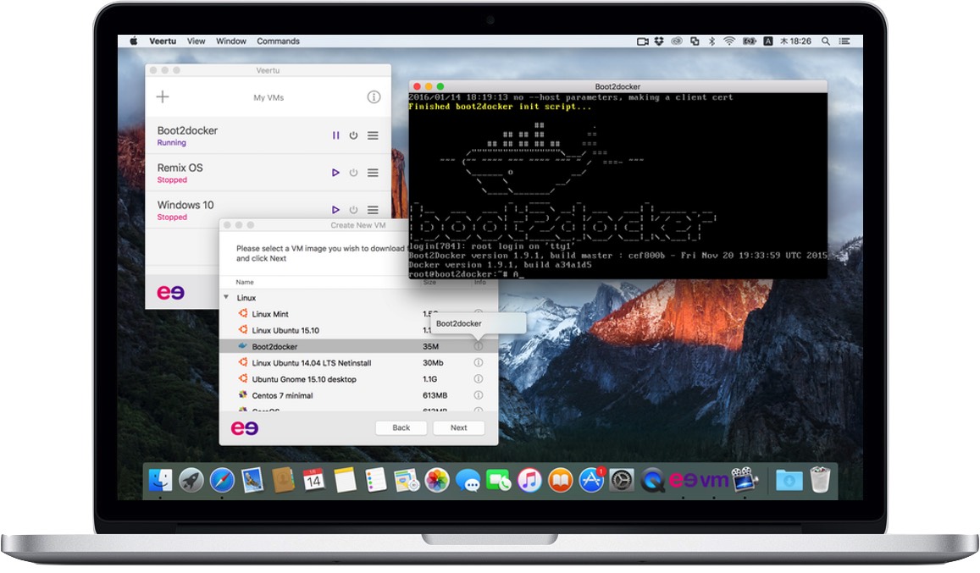Open FaceTime from the dock
The height and width of the screenshot is (573, 980).
498,481
